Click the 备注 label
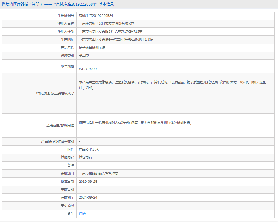 [71, 165]
